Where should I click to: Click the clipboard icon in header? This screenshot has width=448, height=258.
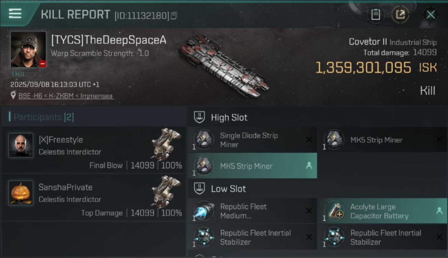tap(375, 14)
